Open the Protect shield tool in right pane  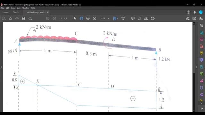coord(201,88)
